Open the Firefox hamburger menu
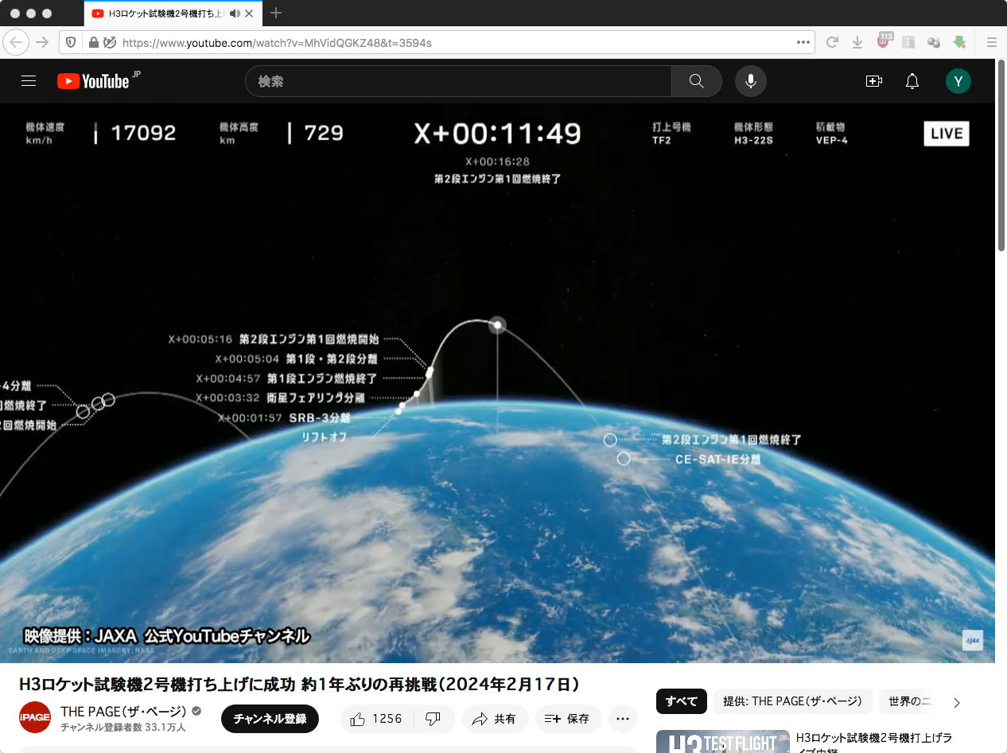The image size is (1007, 753). pos(992,42)
